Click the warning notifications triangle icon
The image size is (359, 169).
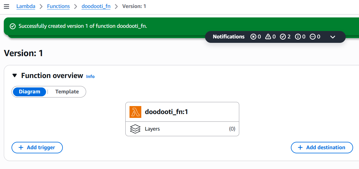268,37
